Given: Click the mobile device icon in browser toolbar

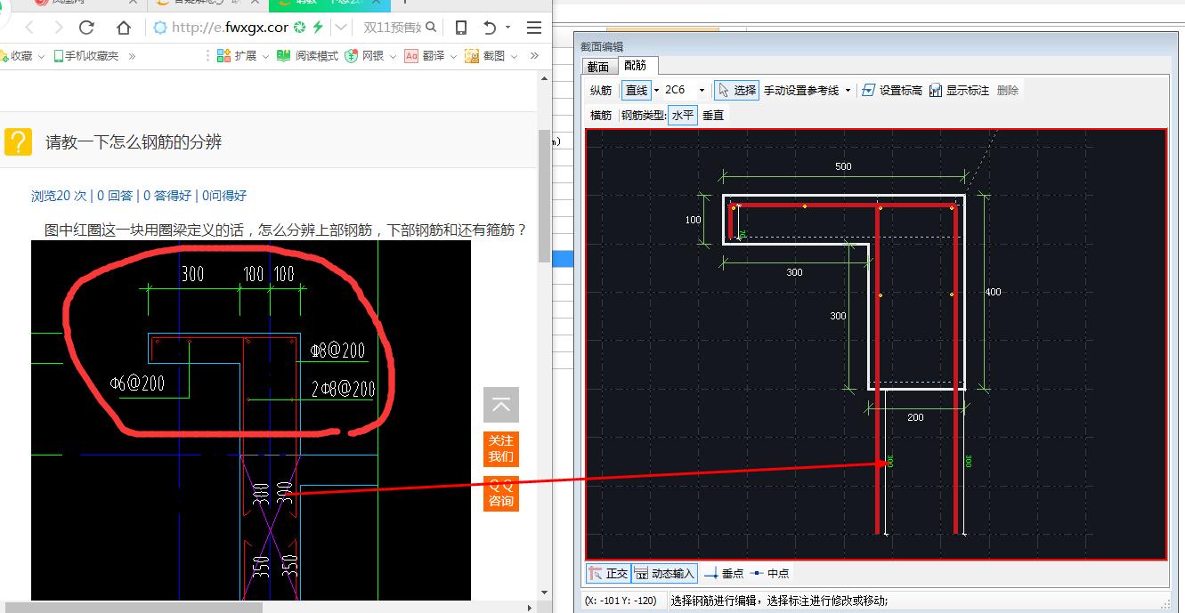Looking at the screenshot, I should (x=461, y=28).
